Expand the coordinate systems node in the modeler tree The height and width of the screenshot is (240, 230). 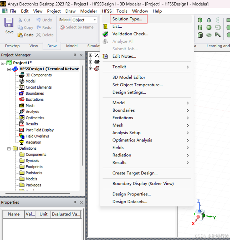tap(91, 55)
